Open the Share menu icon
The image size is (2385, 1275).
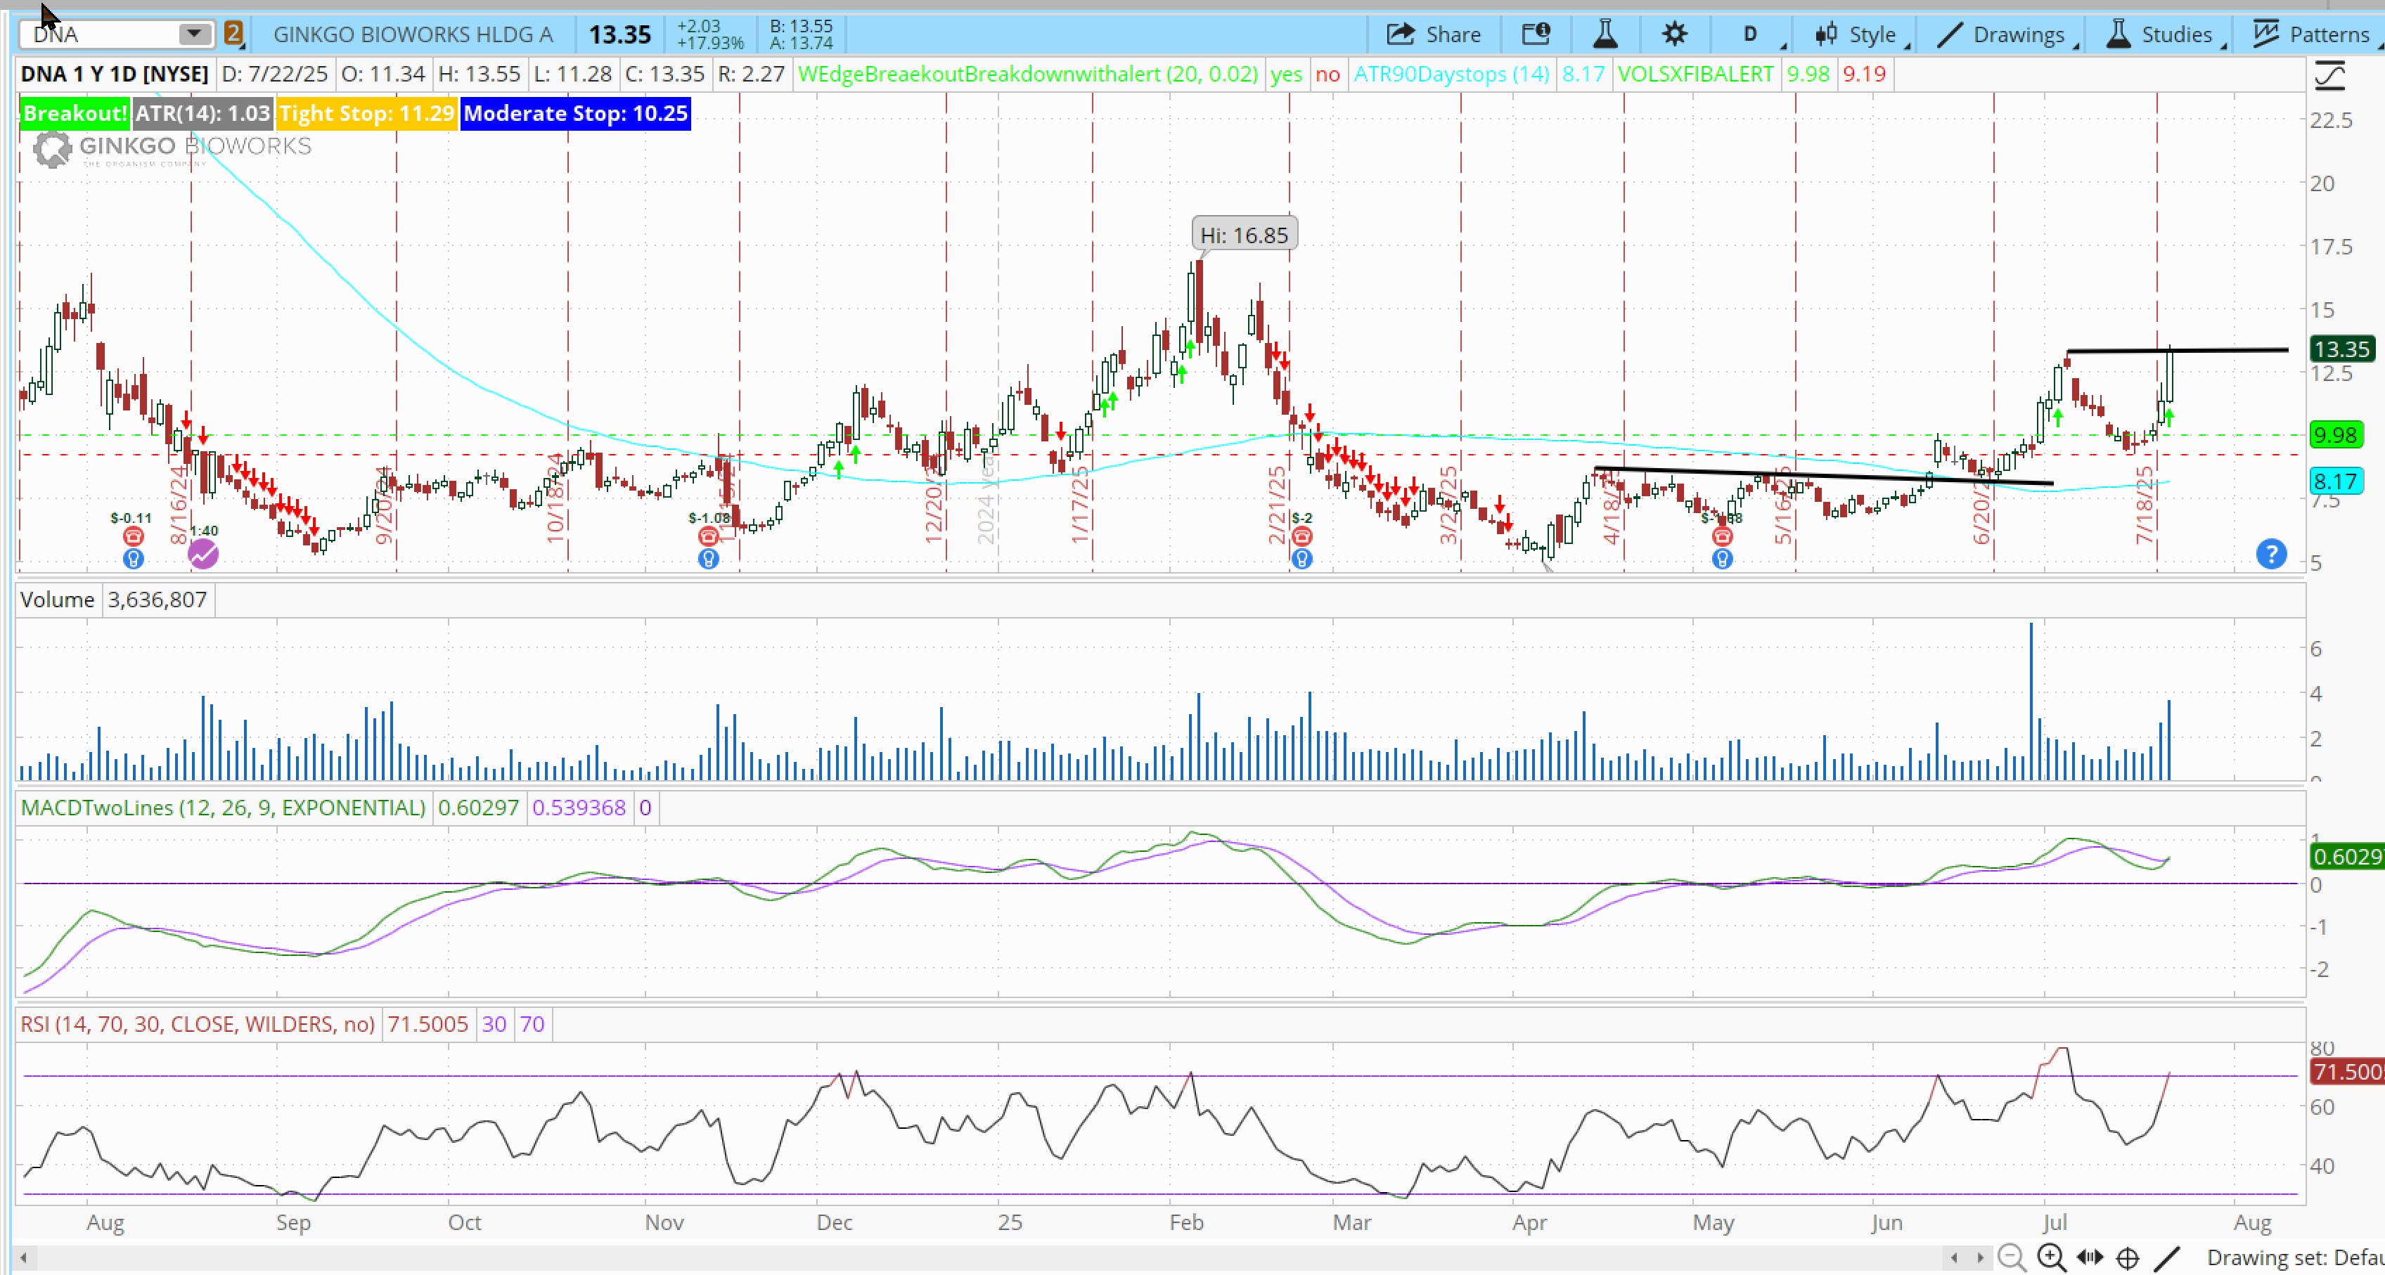point(1401,34)
